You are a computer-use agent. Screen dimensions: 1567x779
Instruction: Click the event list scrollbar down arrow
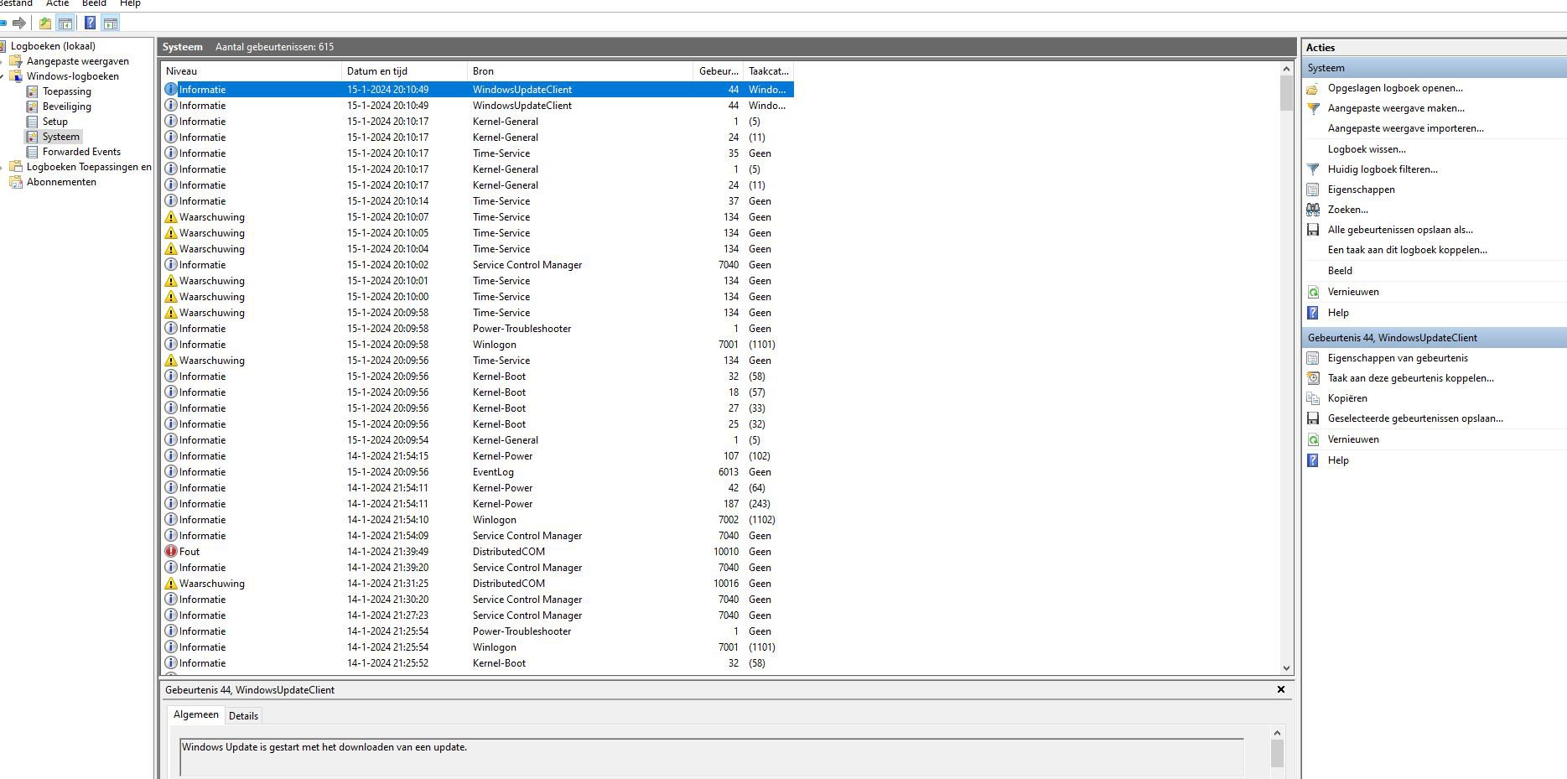(1286, 668)
